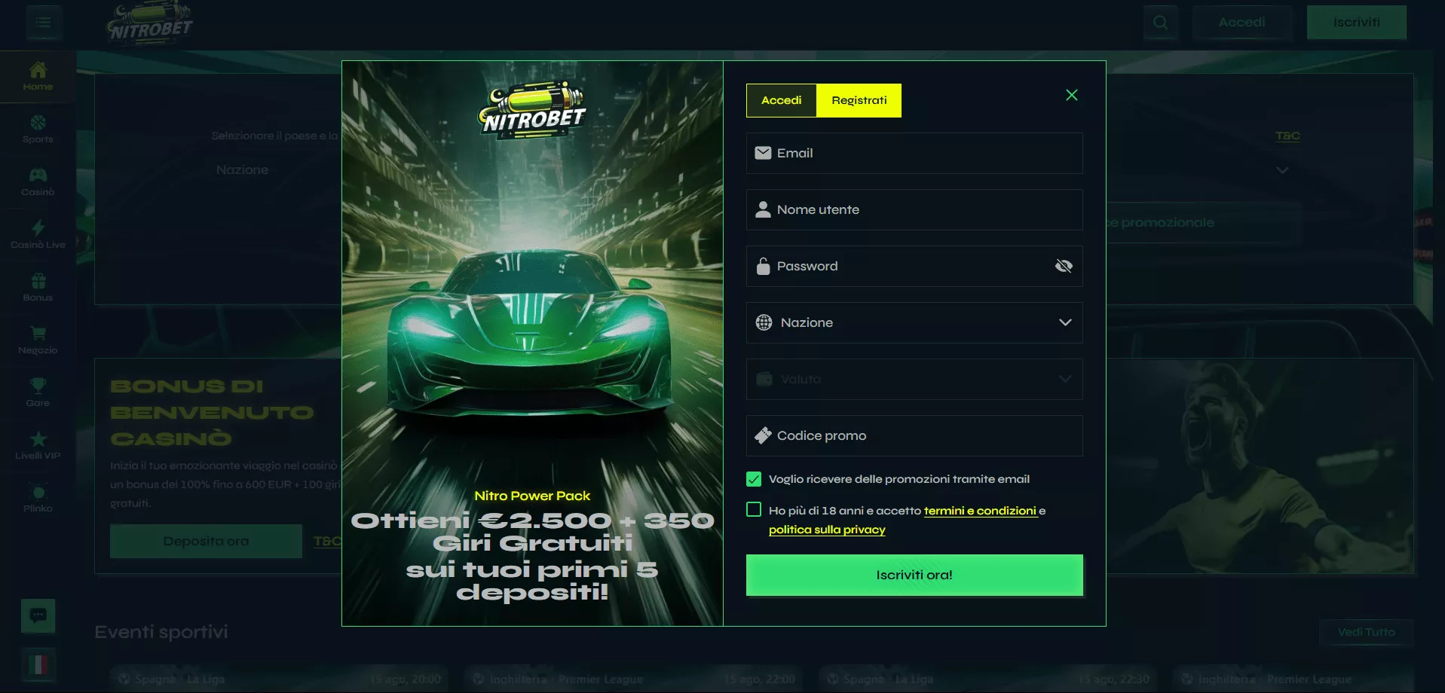Open Sports in the sidebar

coord(38,130)
